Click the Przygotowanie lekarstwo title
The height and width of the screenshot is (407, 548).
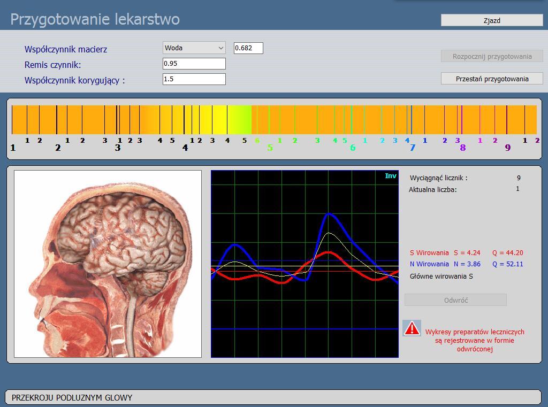pos(95,19)
